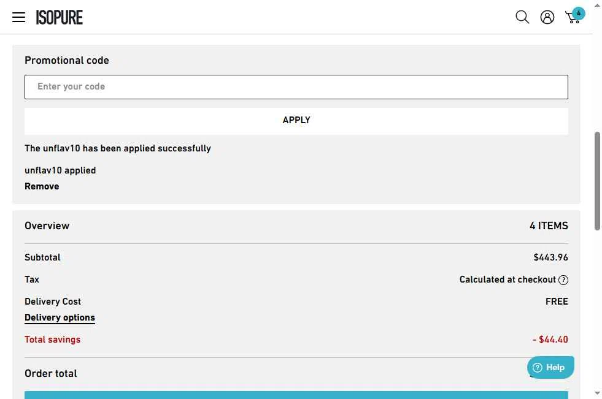Select the 'Delivery Cost' label

(x=53, y=302)
